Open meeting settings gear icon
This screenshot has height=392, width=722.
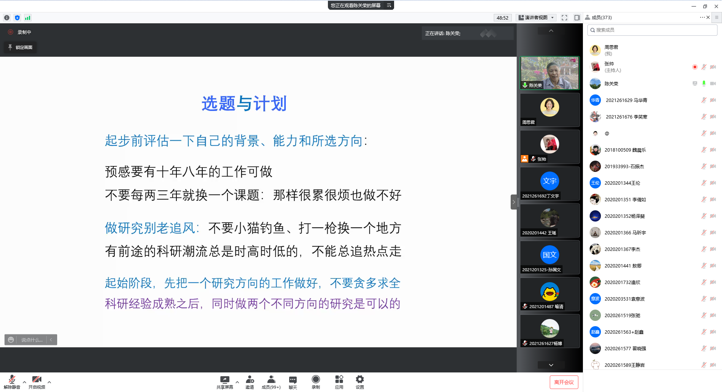[359, 380]
